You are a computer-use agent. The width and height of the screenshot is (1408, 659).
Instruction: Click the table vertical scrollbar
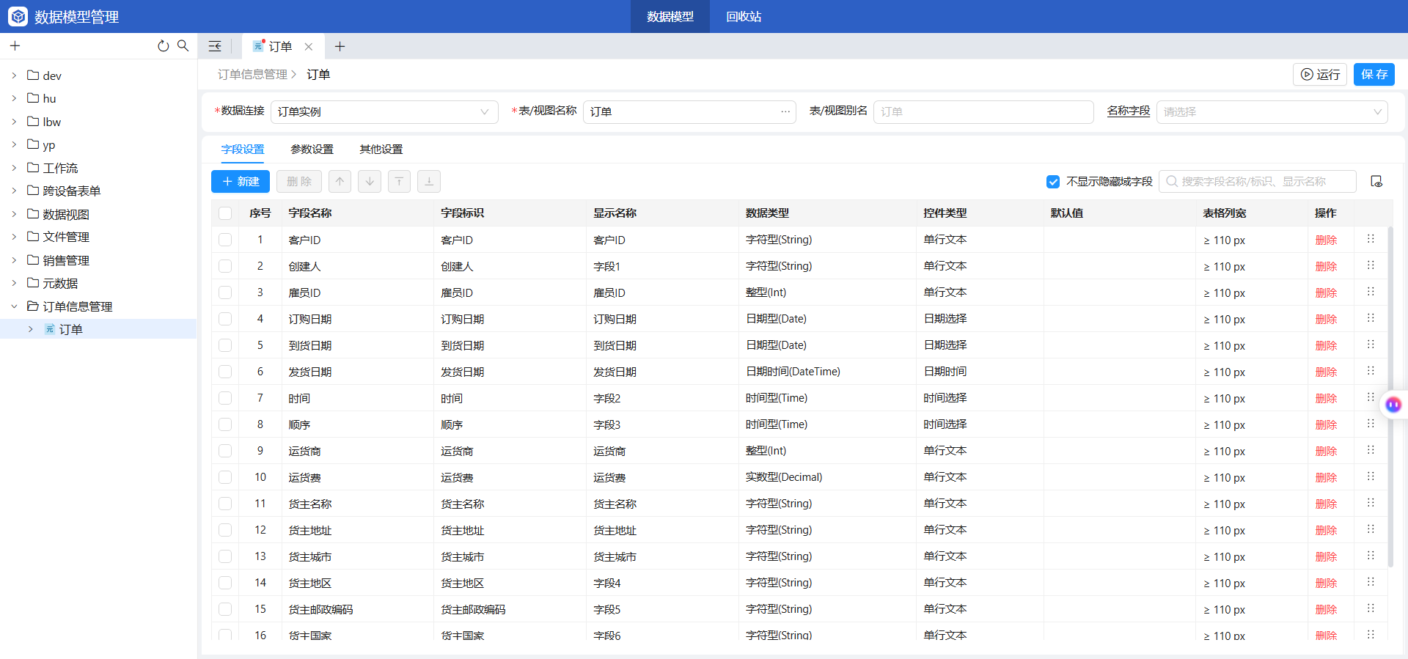(1390, 397)
